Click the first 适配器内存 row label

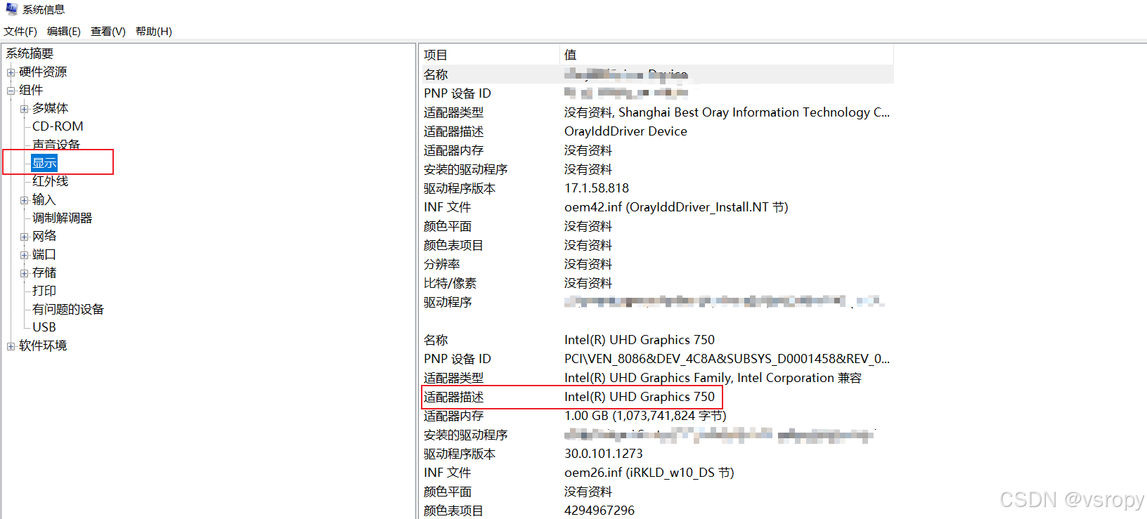coord(453,150)
